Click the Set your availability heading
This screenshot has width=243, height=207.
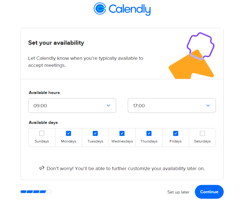tap(56, 43)
